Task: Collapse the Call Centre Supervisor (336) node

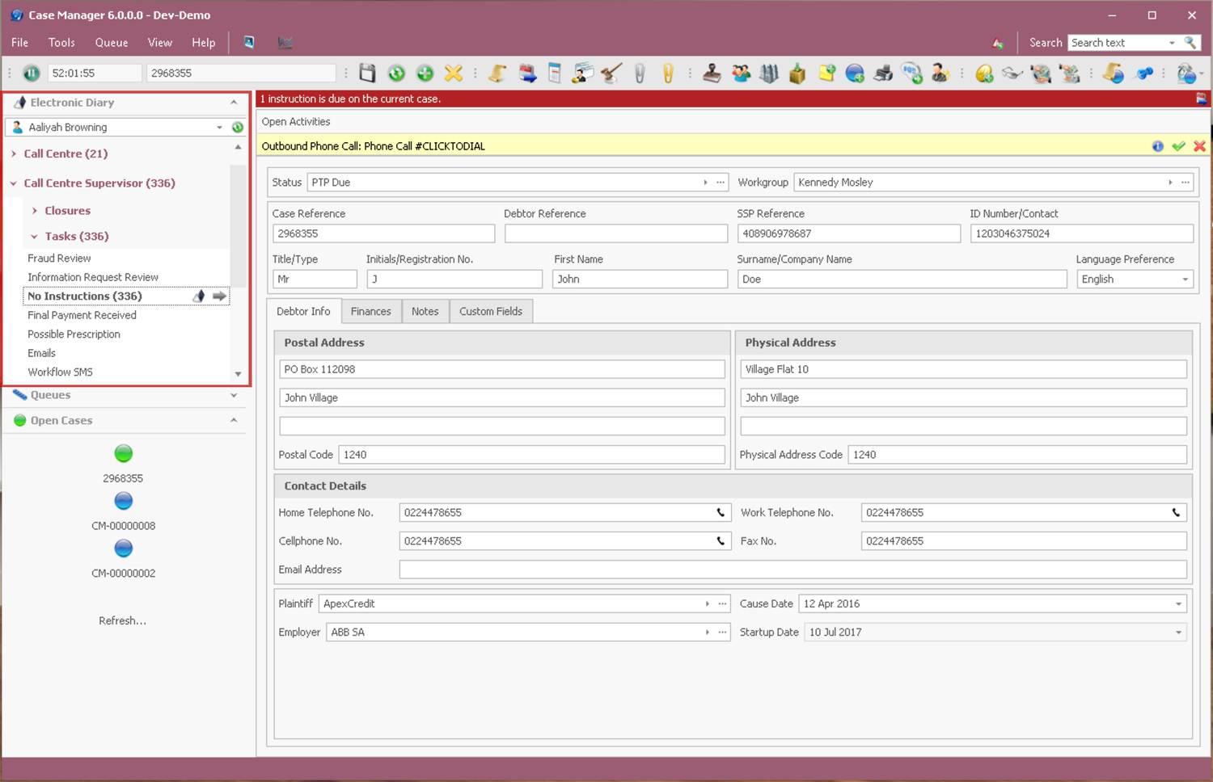Action: click(x=14, y=183)
